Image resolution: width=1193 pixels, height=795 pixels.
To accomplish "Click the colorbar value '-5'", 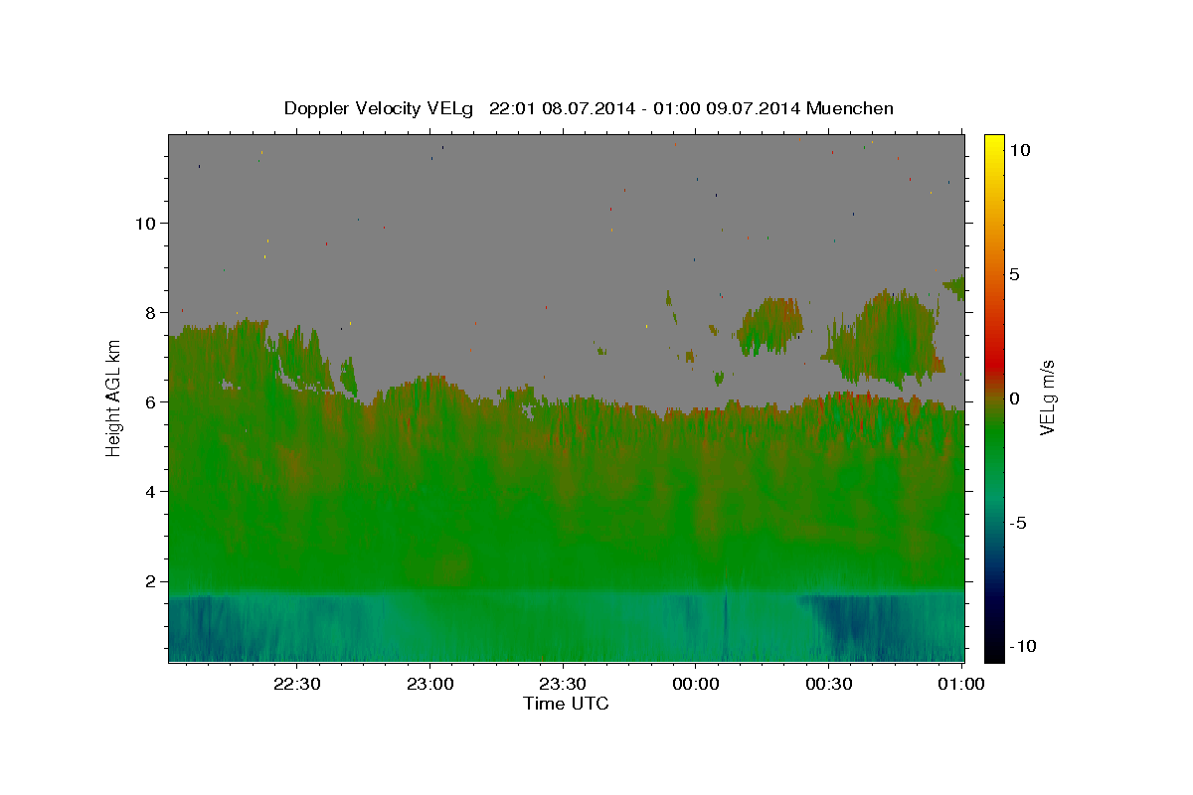I will point(1017,523).
